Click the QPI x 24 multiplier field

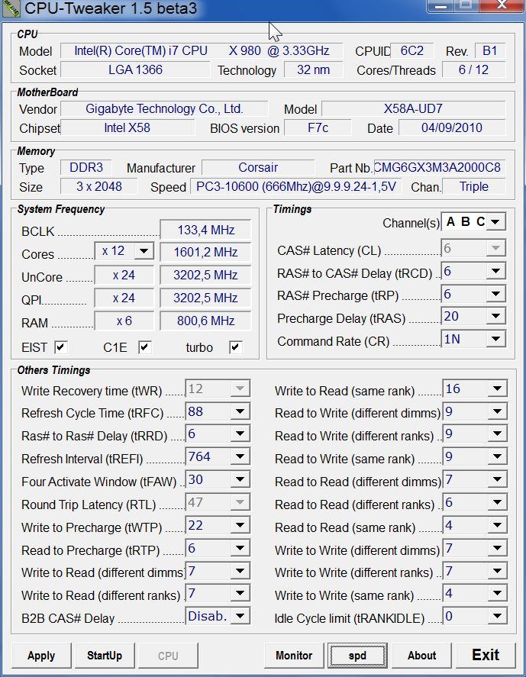point(124,298)
